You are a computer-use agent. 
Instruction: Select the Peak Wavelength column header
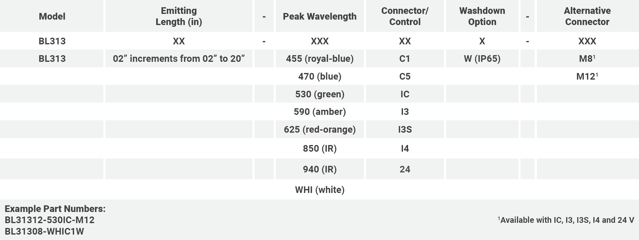pos(319,16)
